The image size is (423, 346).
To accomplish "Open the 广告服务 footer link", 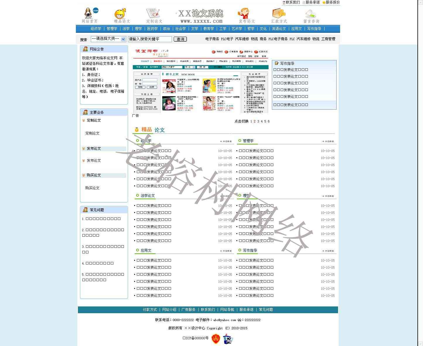I will [188, 310].
